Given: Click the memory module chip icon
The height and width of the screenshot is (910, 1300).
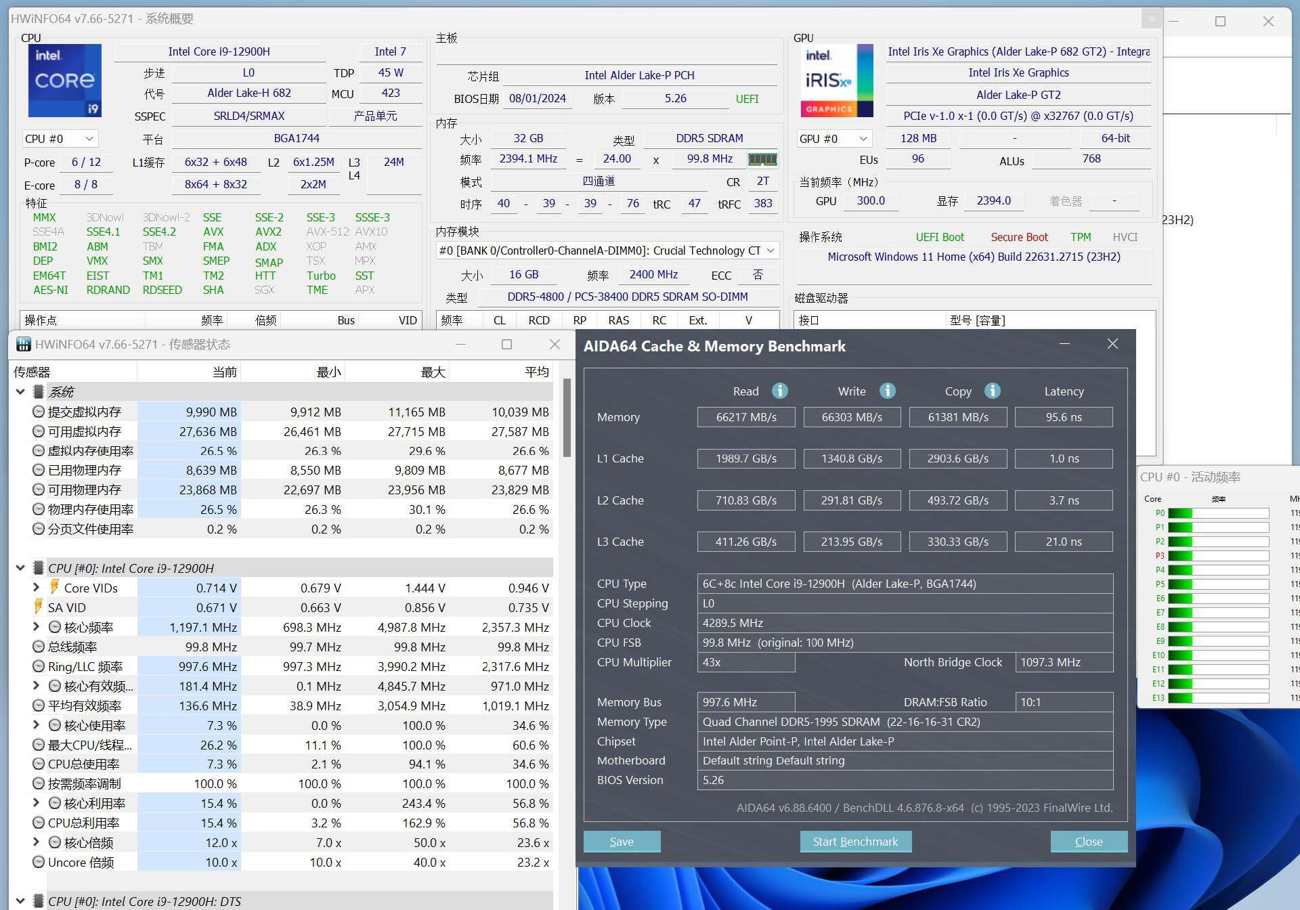Looking at the screenshot, I should point(762,159).
